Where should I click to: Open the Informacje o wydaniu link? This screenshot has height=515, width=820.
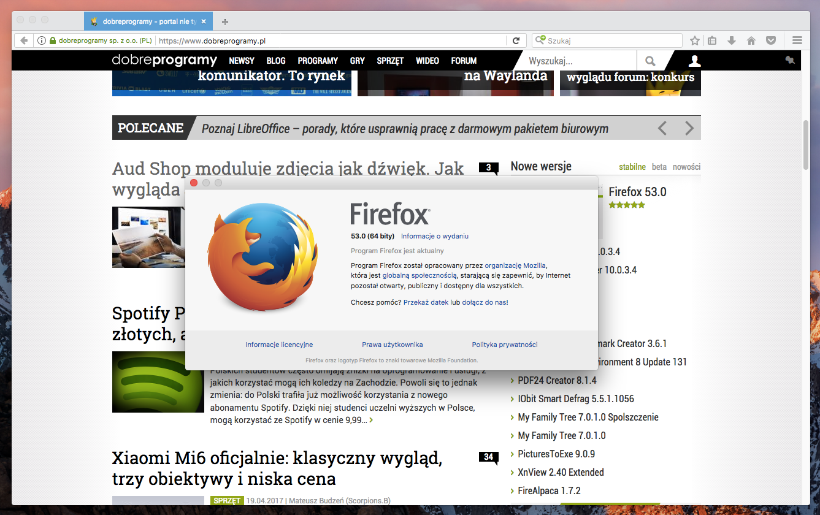click(x=435, y=236)
